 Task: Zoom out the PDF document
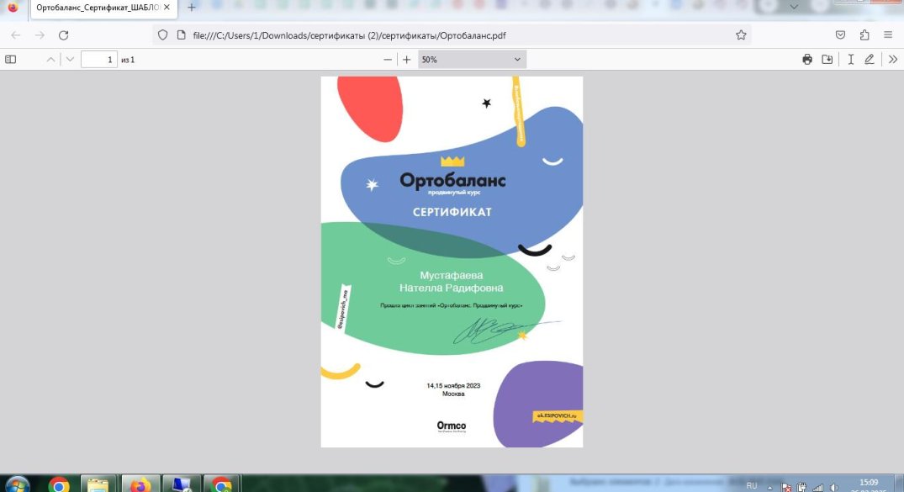coord(388,60)
